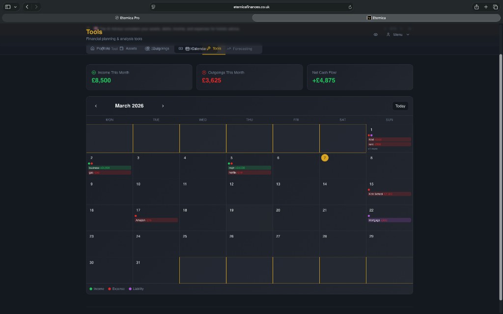The width and height of the screenshot is (503, 314).
Task: Open the +1 more link on March 1
Action: click(374, 149)
